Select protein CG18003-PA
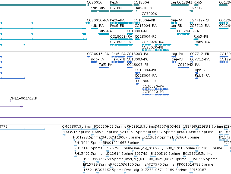 click(x=138, y=54)
